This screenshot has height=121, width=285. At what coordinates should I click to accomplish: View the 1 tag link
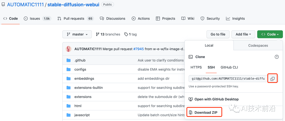coord(131,34)
